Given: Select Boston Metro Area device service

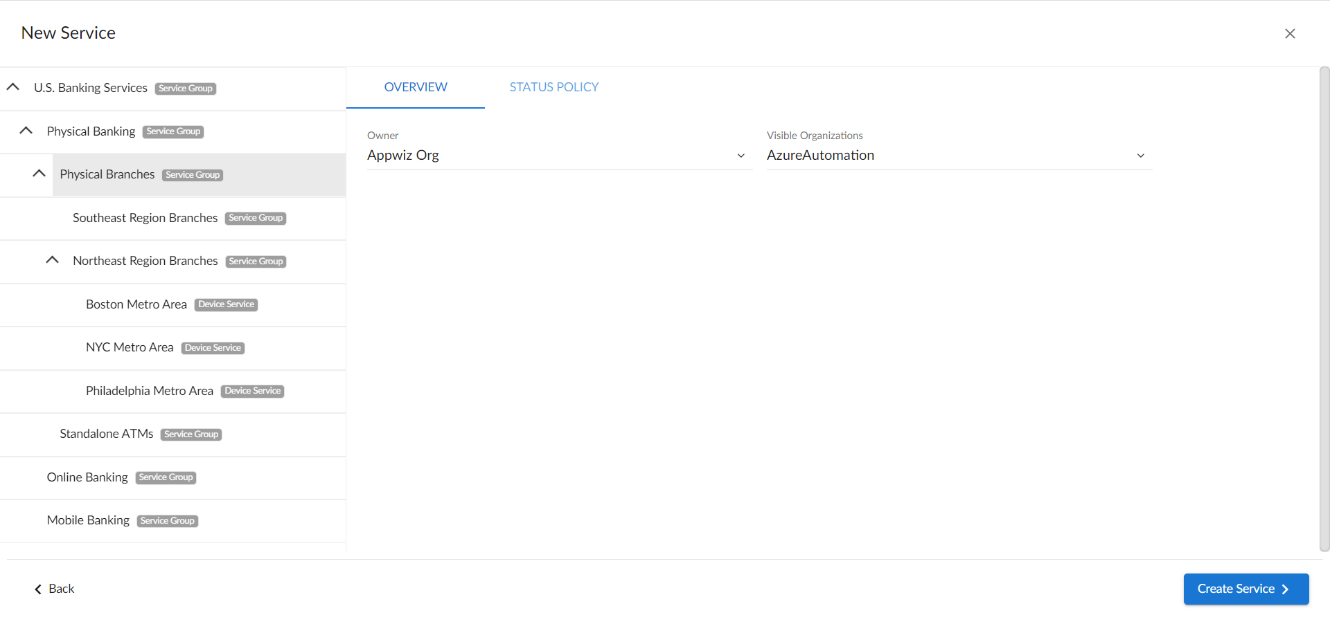Looking at the screenshot, I should (136, 304).
